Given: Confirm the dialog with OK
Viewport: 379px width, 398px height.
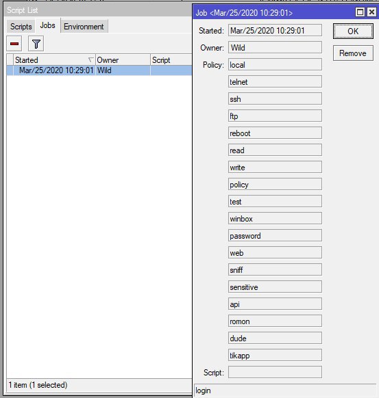Looking at the screenshot, I should (353, 31).
